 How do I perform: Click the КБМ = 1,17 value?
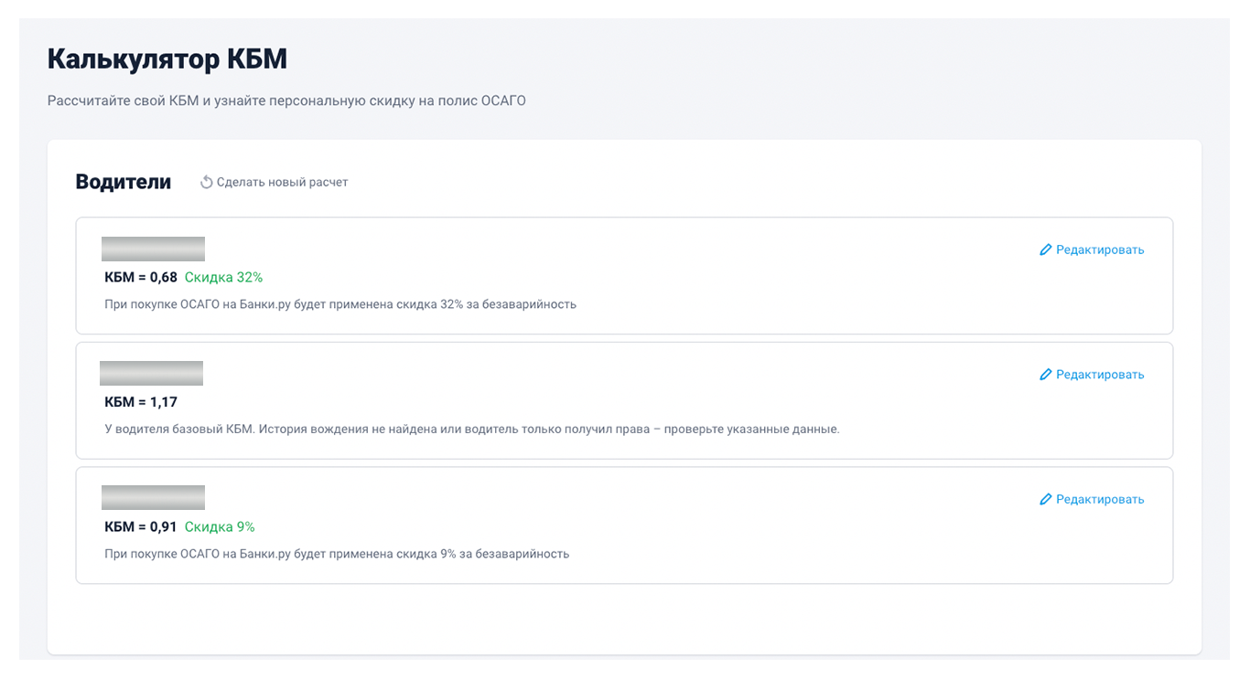click(x=141, y=402)
